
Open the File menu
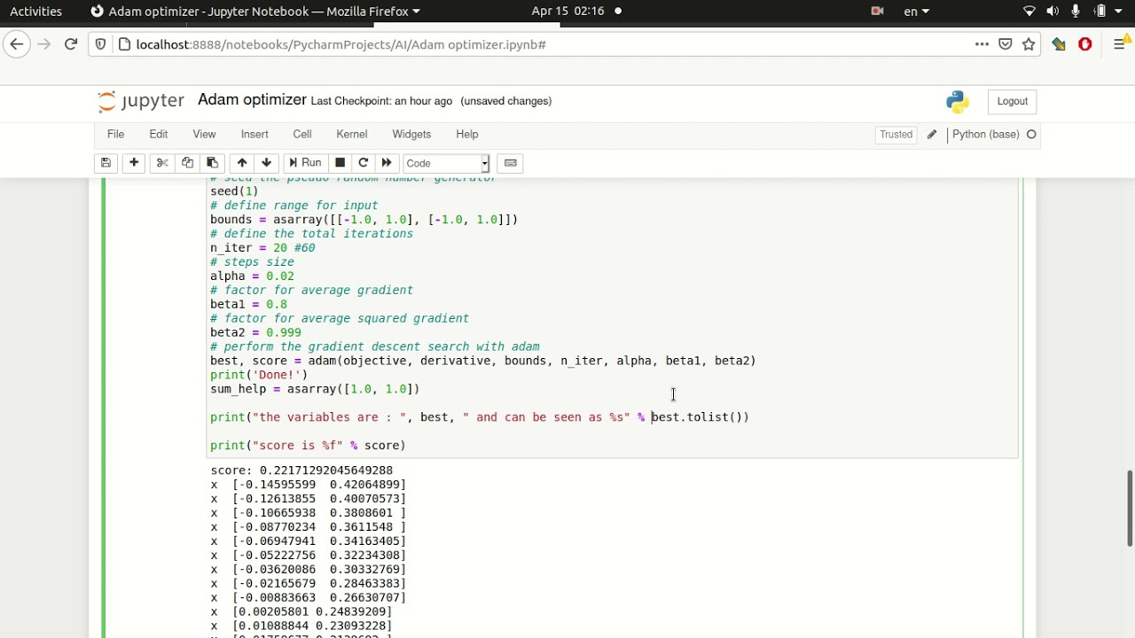115,135
